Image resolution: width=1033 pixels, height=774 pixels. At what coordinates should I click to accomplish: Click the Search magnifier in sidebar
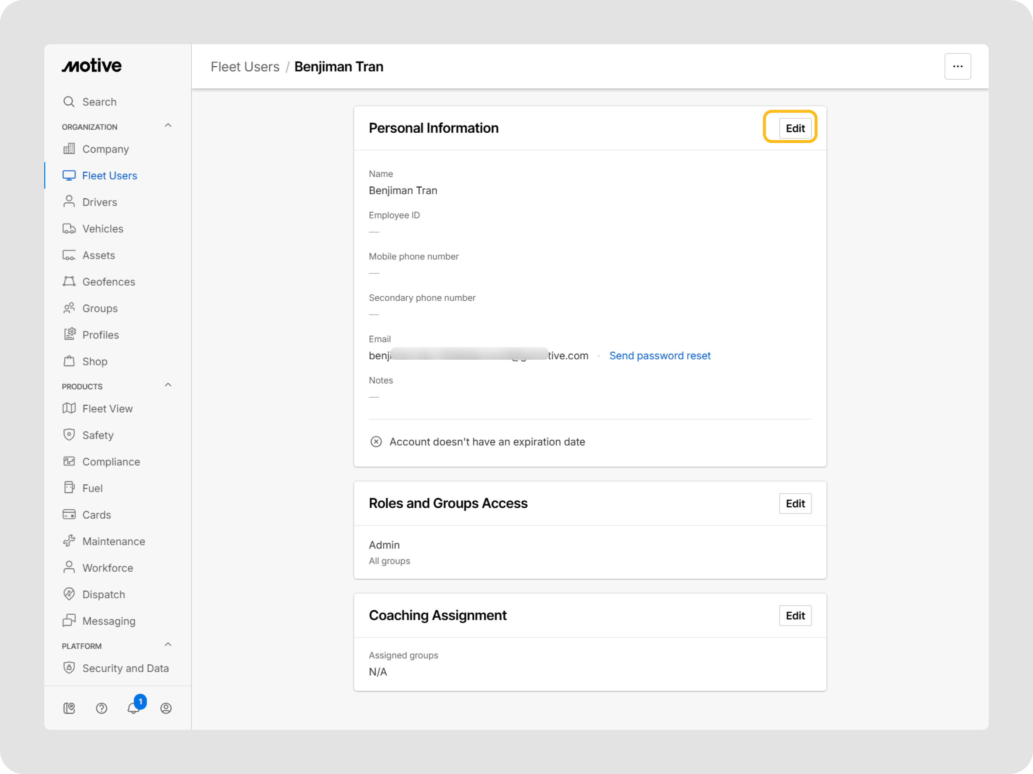click(x=69, y=102)
